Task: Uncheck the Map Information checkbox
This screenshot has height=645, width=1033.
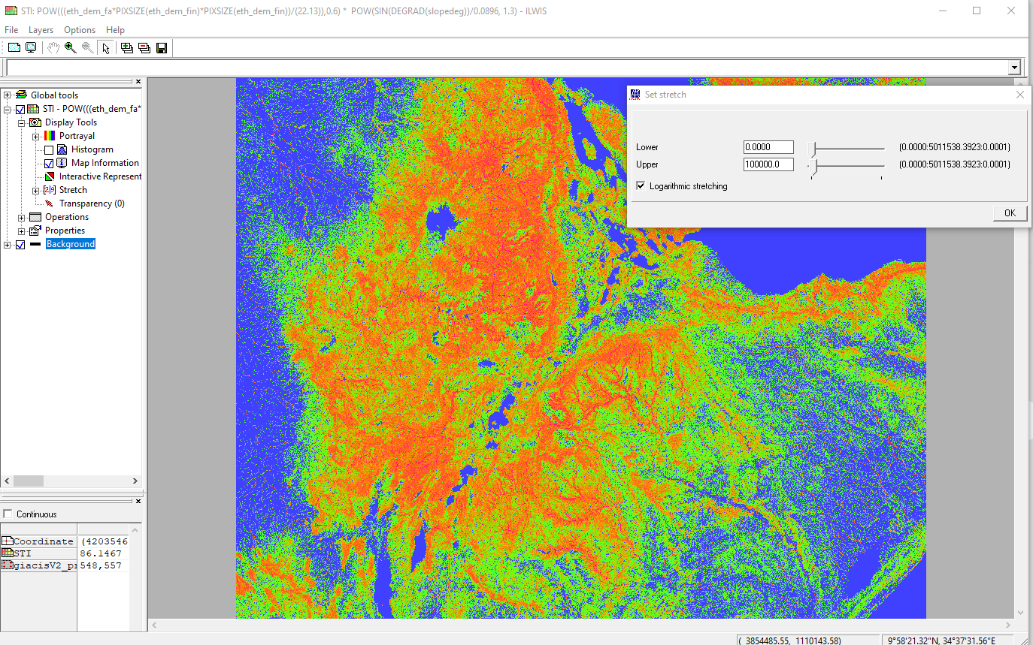Action: click(x=49, y=163)
